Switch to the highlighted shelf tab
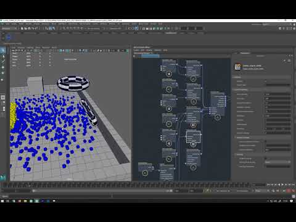 [171, 33]
